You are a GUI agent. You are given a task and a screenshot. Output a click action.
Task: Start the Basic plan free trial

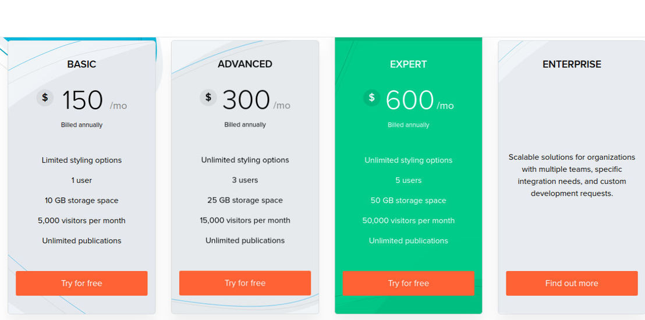(81, 283)
